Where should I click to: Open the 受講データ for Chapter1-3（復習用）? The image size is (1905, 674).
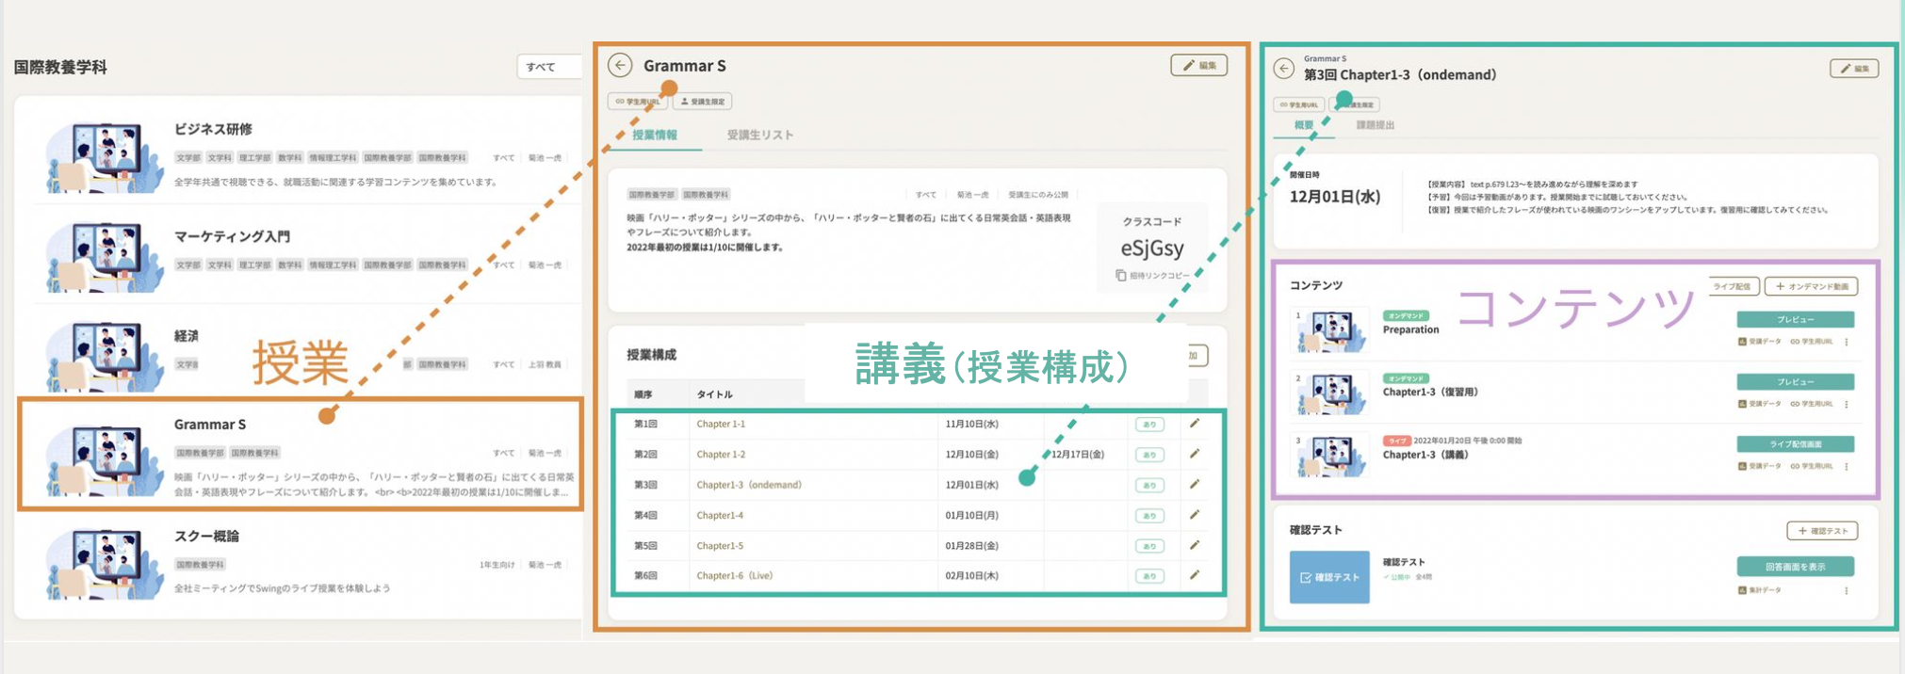coord(1759,404)
